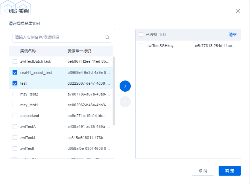Image resolution: width=250 pixels, height=184 pixels.
Task: Uncheck the test instance checkbox
Action: [15, 83]
